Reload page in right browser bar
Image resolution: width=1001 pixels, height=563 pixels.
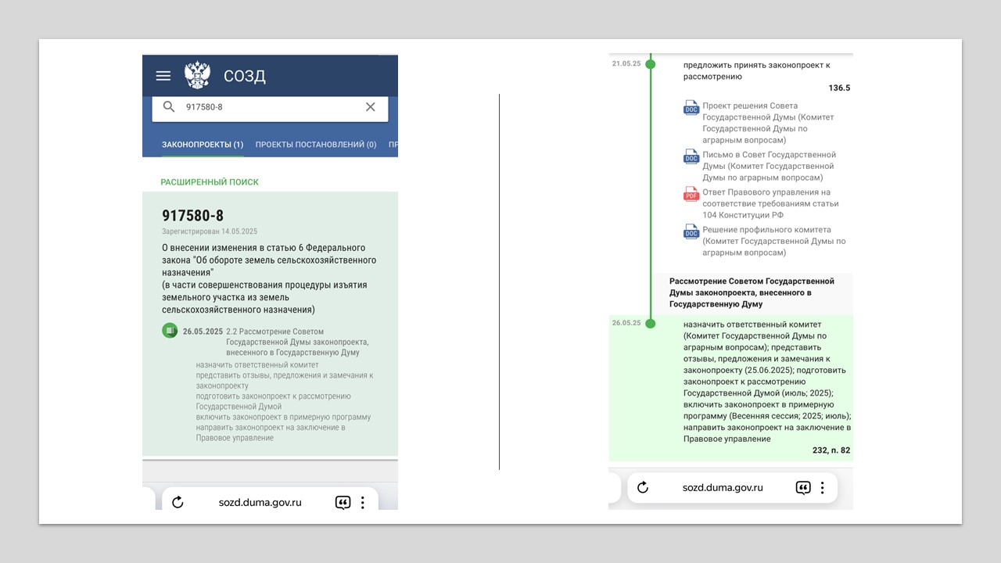pyautogui.click(x=643, y=488)
